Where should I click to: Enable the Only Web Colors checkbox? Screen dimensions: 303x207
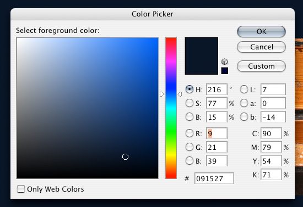point(21,189)
